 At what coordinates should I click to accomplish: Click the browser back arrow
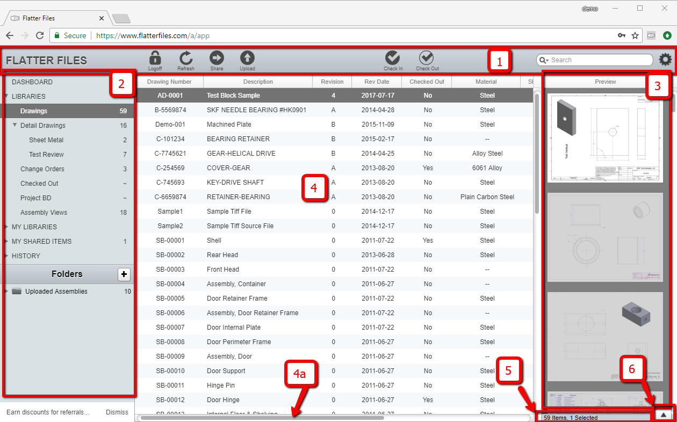(x=10, y=35)
